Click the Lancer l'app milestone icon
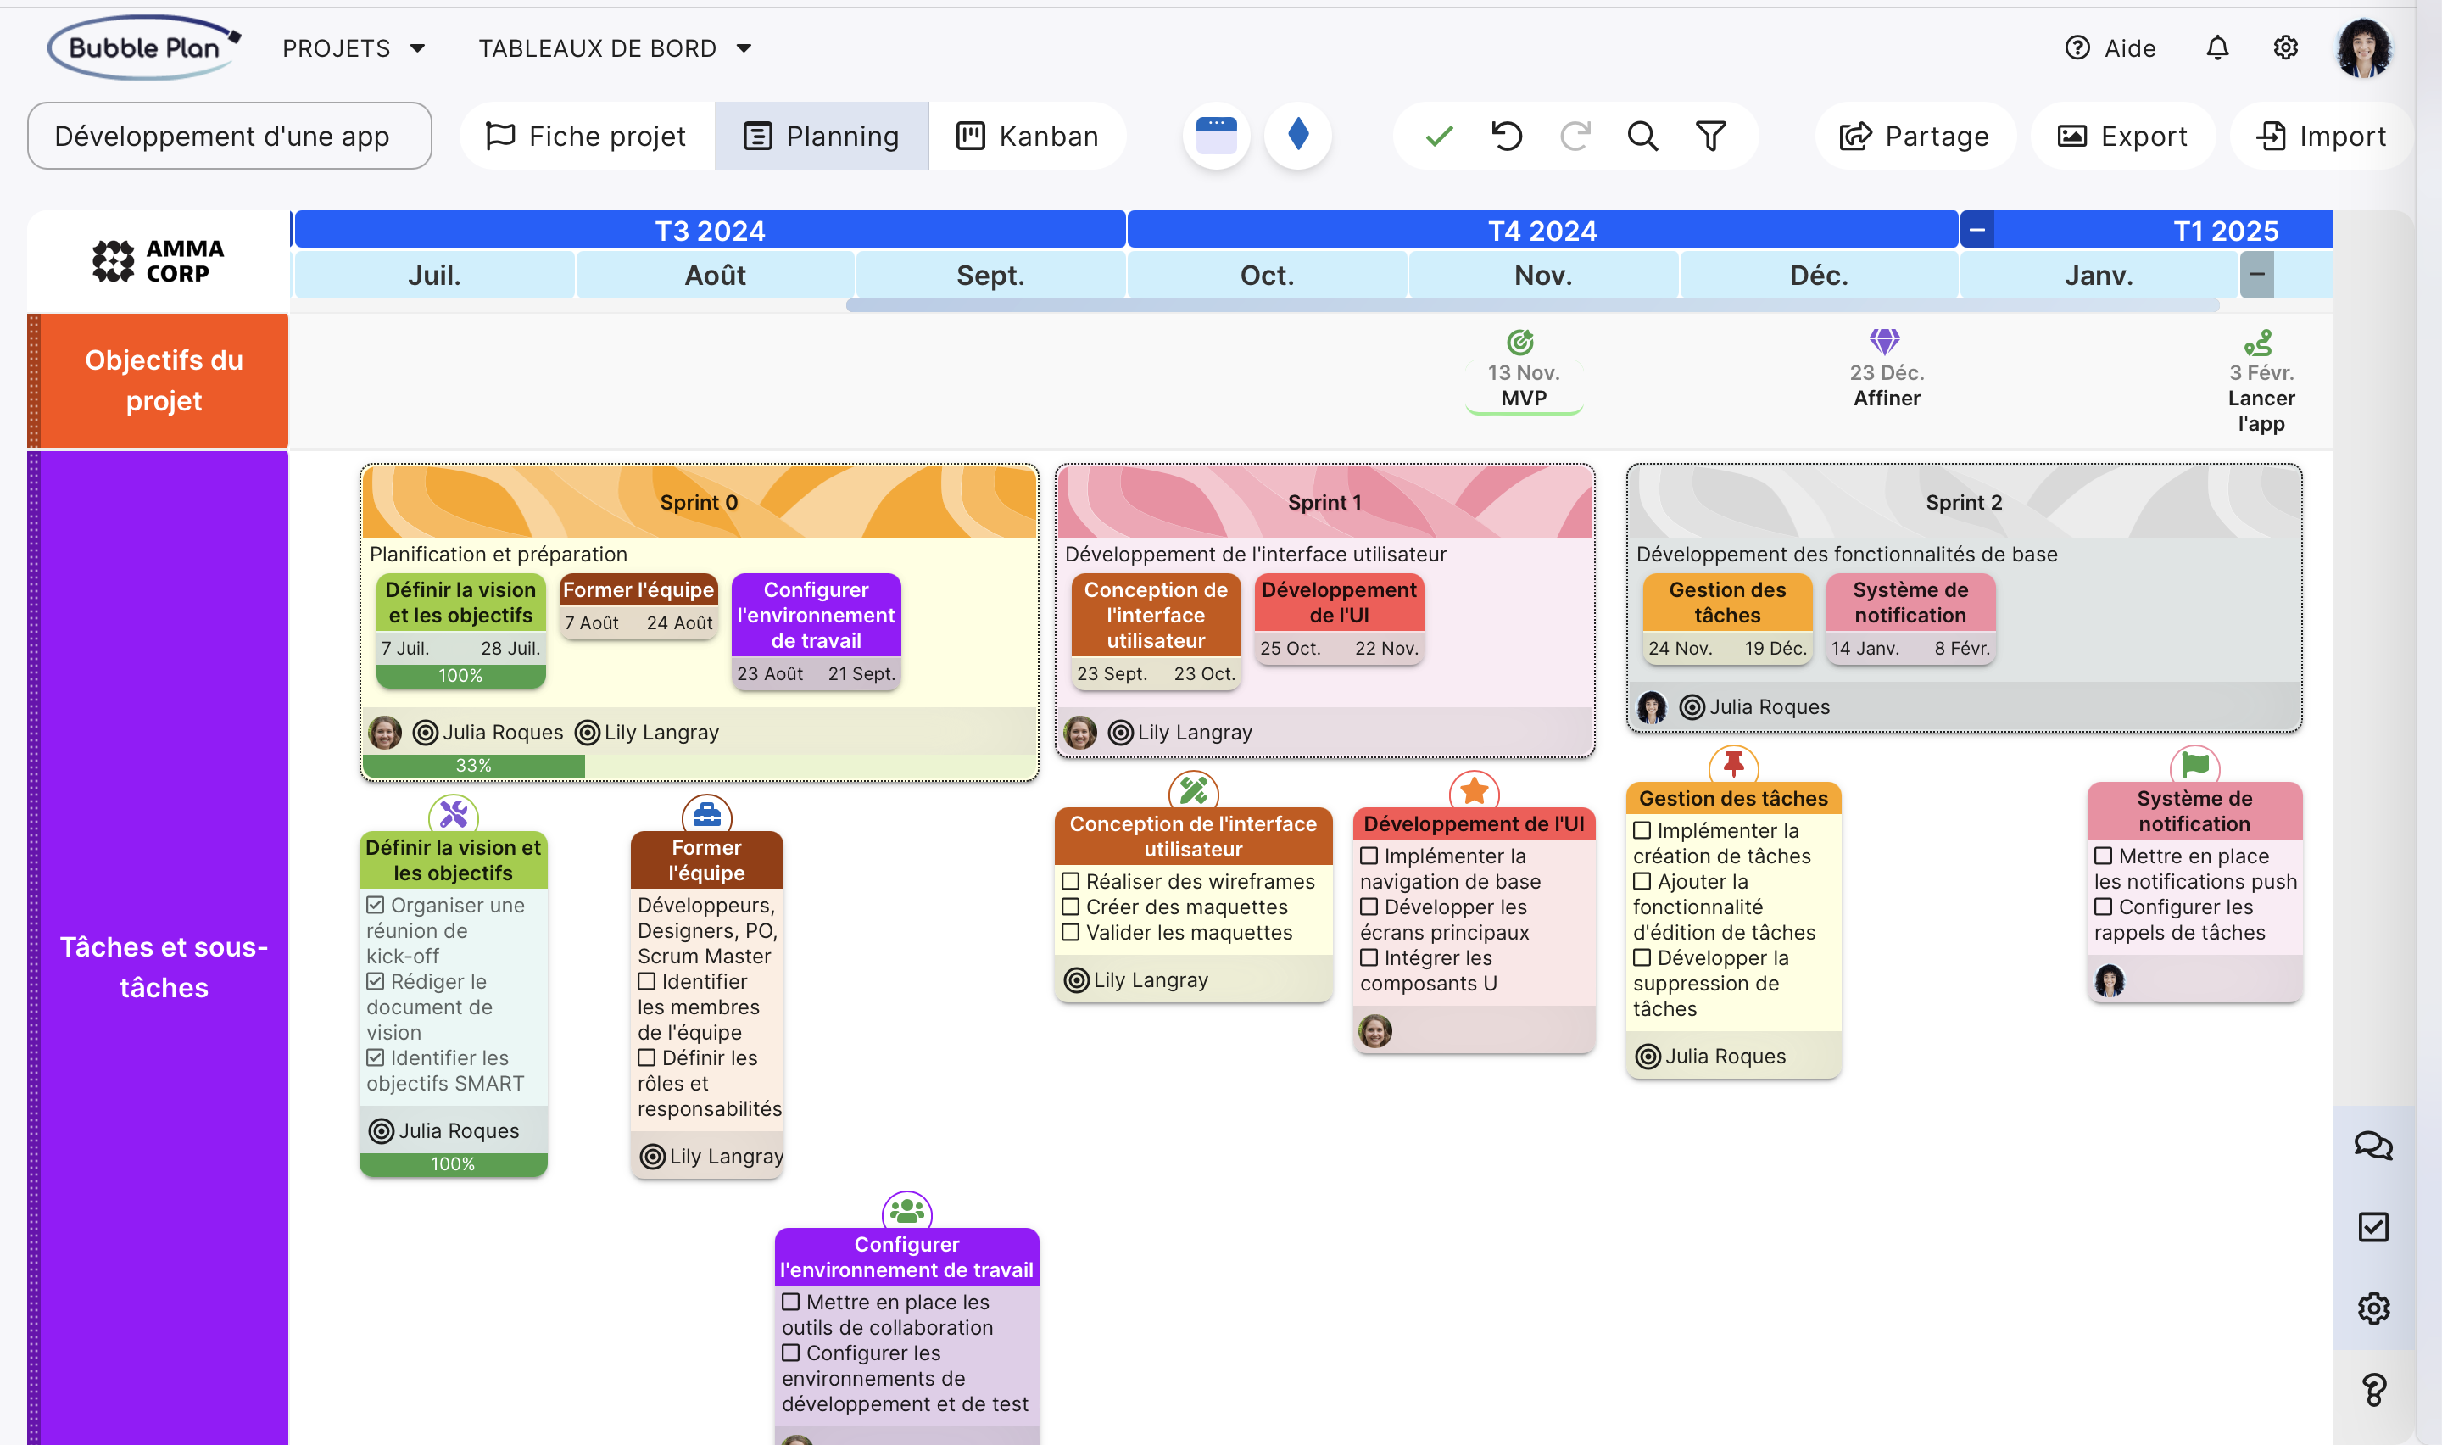This screenshot has height=1445, width=2442. point(2259,341)
